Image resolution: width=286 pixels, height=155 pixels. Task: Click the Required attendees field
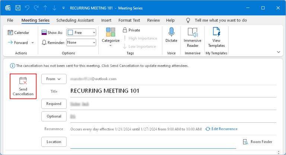pos(173,104)
